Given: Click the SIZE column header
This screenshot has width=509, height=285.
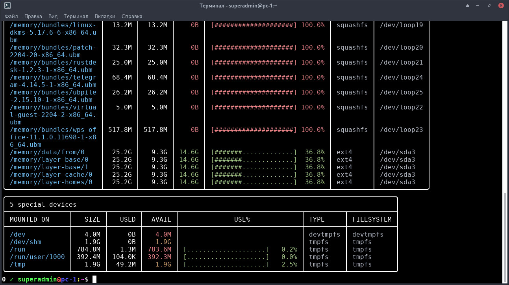Looking at the screenshot, I should click(x=93, y=219).
